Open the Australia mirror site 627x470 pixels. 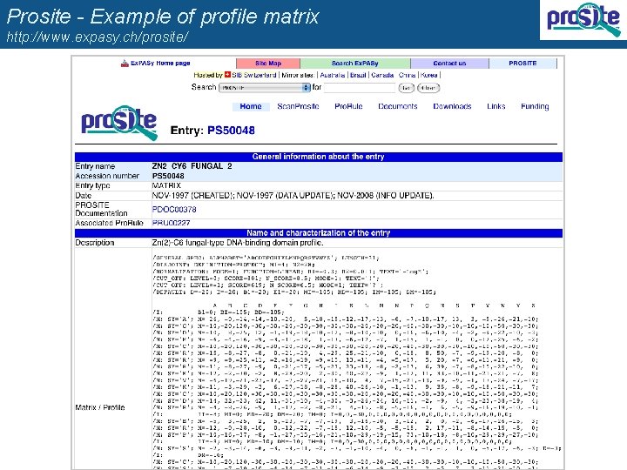tap(333, 75)
